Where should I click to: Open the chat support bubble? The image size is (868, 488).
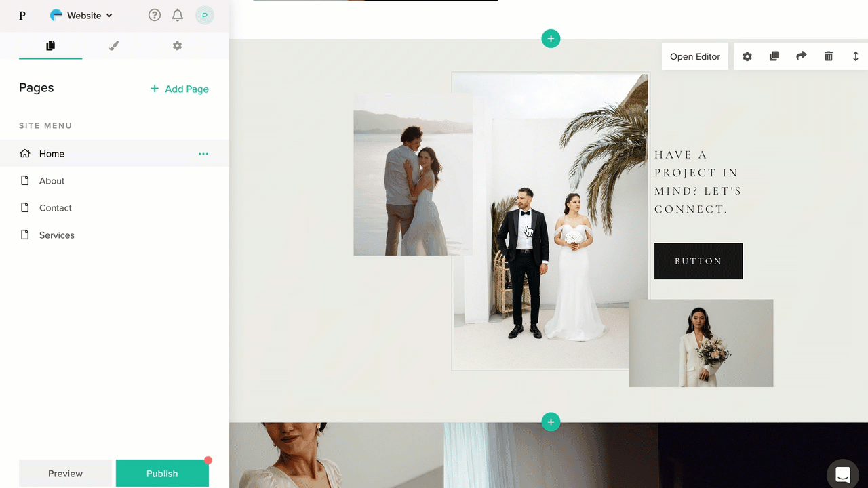coord(842,474)
